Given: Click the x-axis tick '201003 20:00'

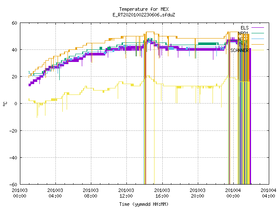Looking at the screenshot, I should pyautogui.click(x=197, y=193).
